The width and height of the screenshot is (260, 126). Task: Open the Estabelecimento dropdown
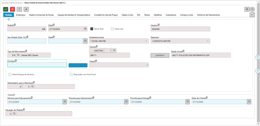(146, 41)
